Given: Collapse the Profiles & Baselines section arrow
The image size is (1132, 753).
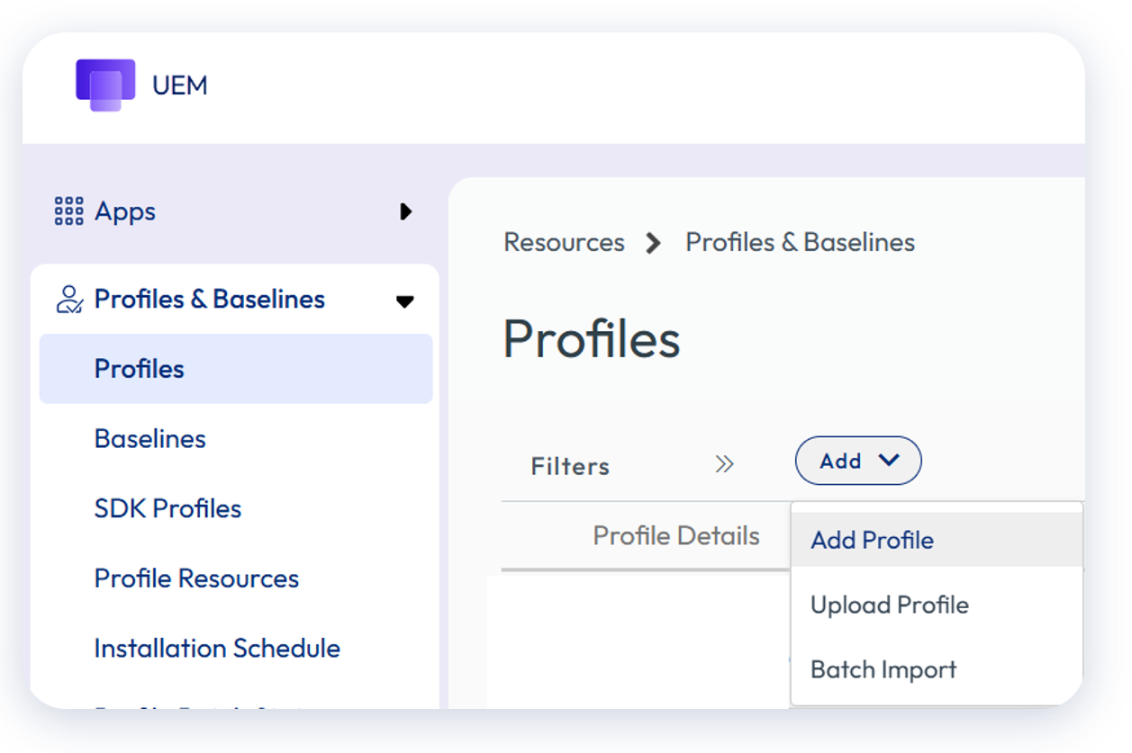Looking at the screenshot, I should pos(405,301).
